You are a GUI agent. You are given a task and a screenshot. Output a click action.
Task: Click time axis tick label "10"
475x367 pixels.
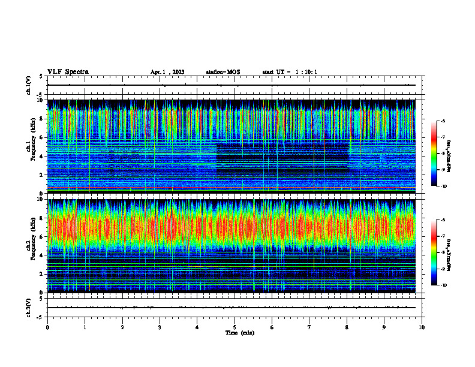click(422, 327)
